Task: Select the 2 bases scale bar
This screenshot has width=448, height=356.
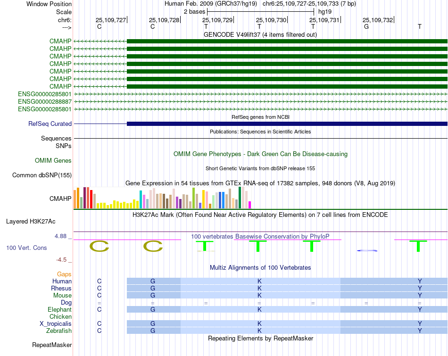Action: (x=261, y=12)
